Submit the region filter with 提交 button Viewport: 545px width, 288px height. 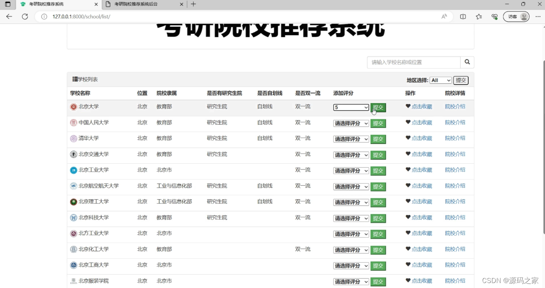pos(461,80)
